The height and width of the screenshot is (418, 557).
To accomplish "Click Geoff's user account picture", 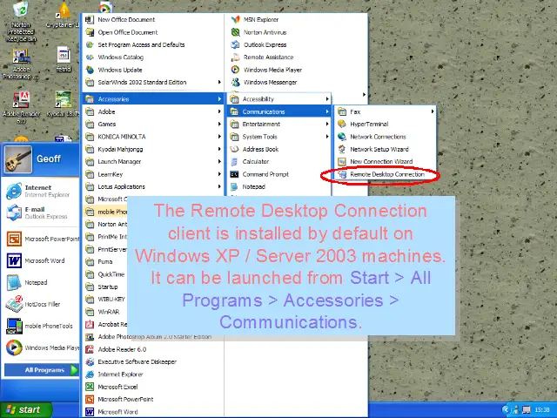I will point(18,159).
